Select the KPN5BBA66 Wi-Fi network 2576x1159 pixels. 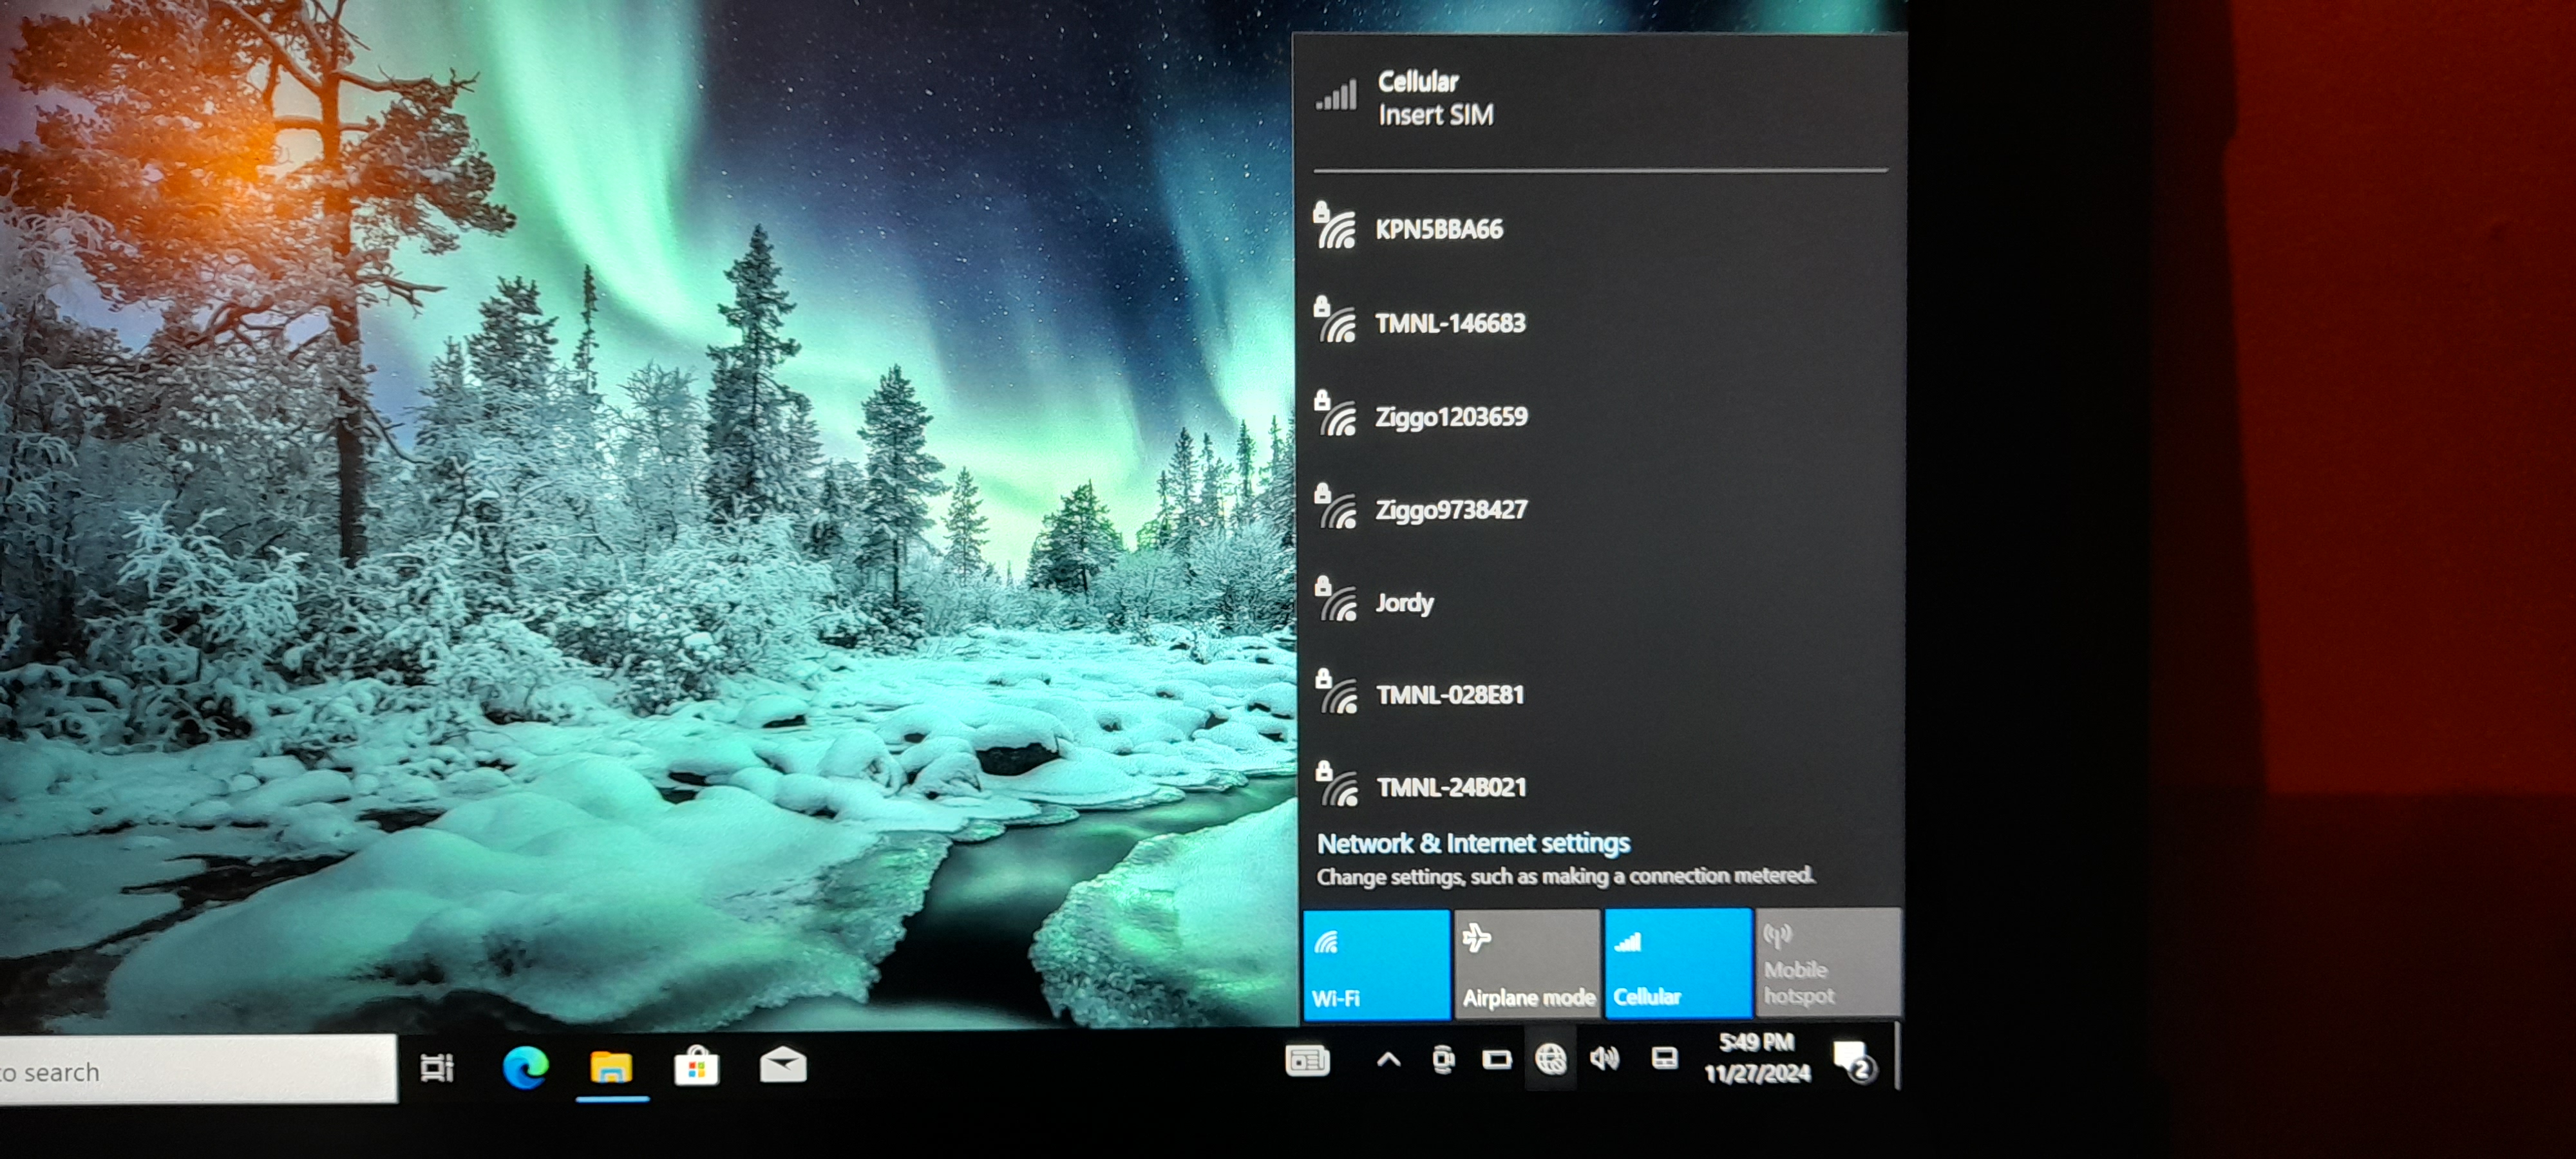[1438, 230]
